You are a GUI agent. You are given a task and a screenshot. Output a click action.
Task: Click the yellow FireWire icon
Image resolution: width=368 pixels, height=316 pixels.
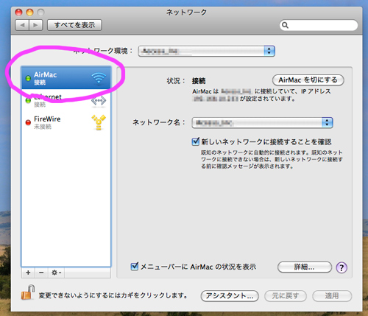coord(99,122)
